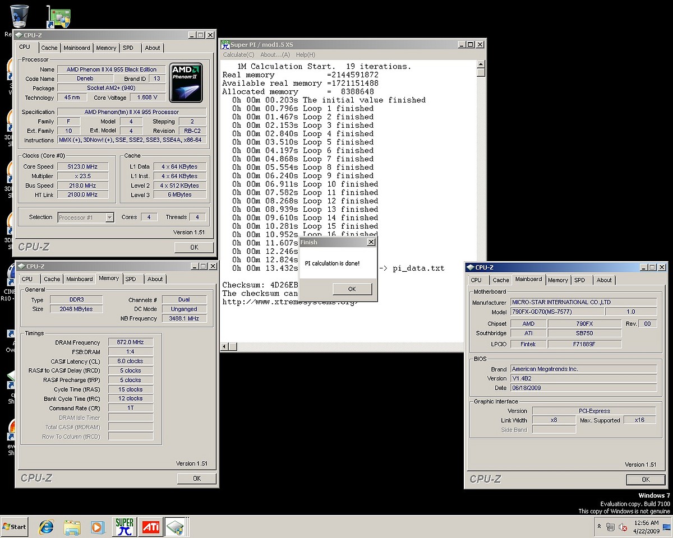Select Cache tab in the Memory CPU-Z window
The width and height of the screenshot is (673, 538).
(52, 279)
